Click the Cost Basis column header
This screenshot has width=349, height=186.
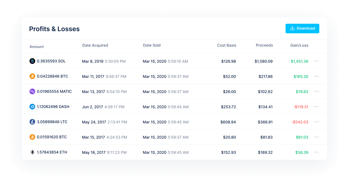click(x=227, y=45)
